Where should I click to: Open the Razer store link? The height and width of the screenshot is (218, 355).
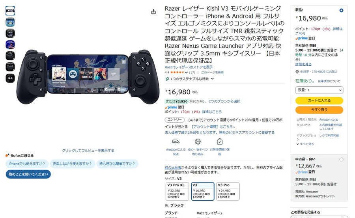(x=189, y=67)
